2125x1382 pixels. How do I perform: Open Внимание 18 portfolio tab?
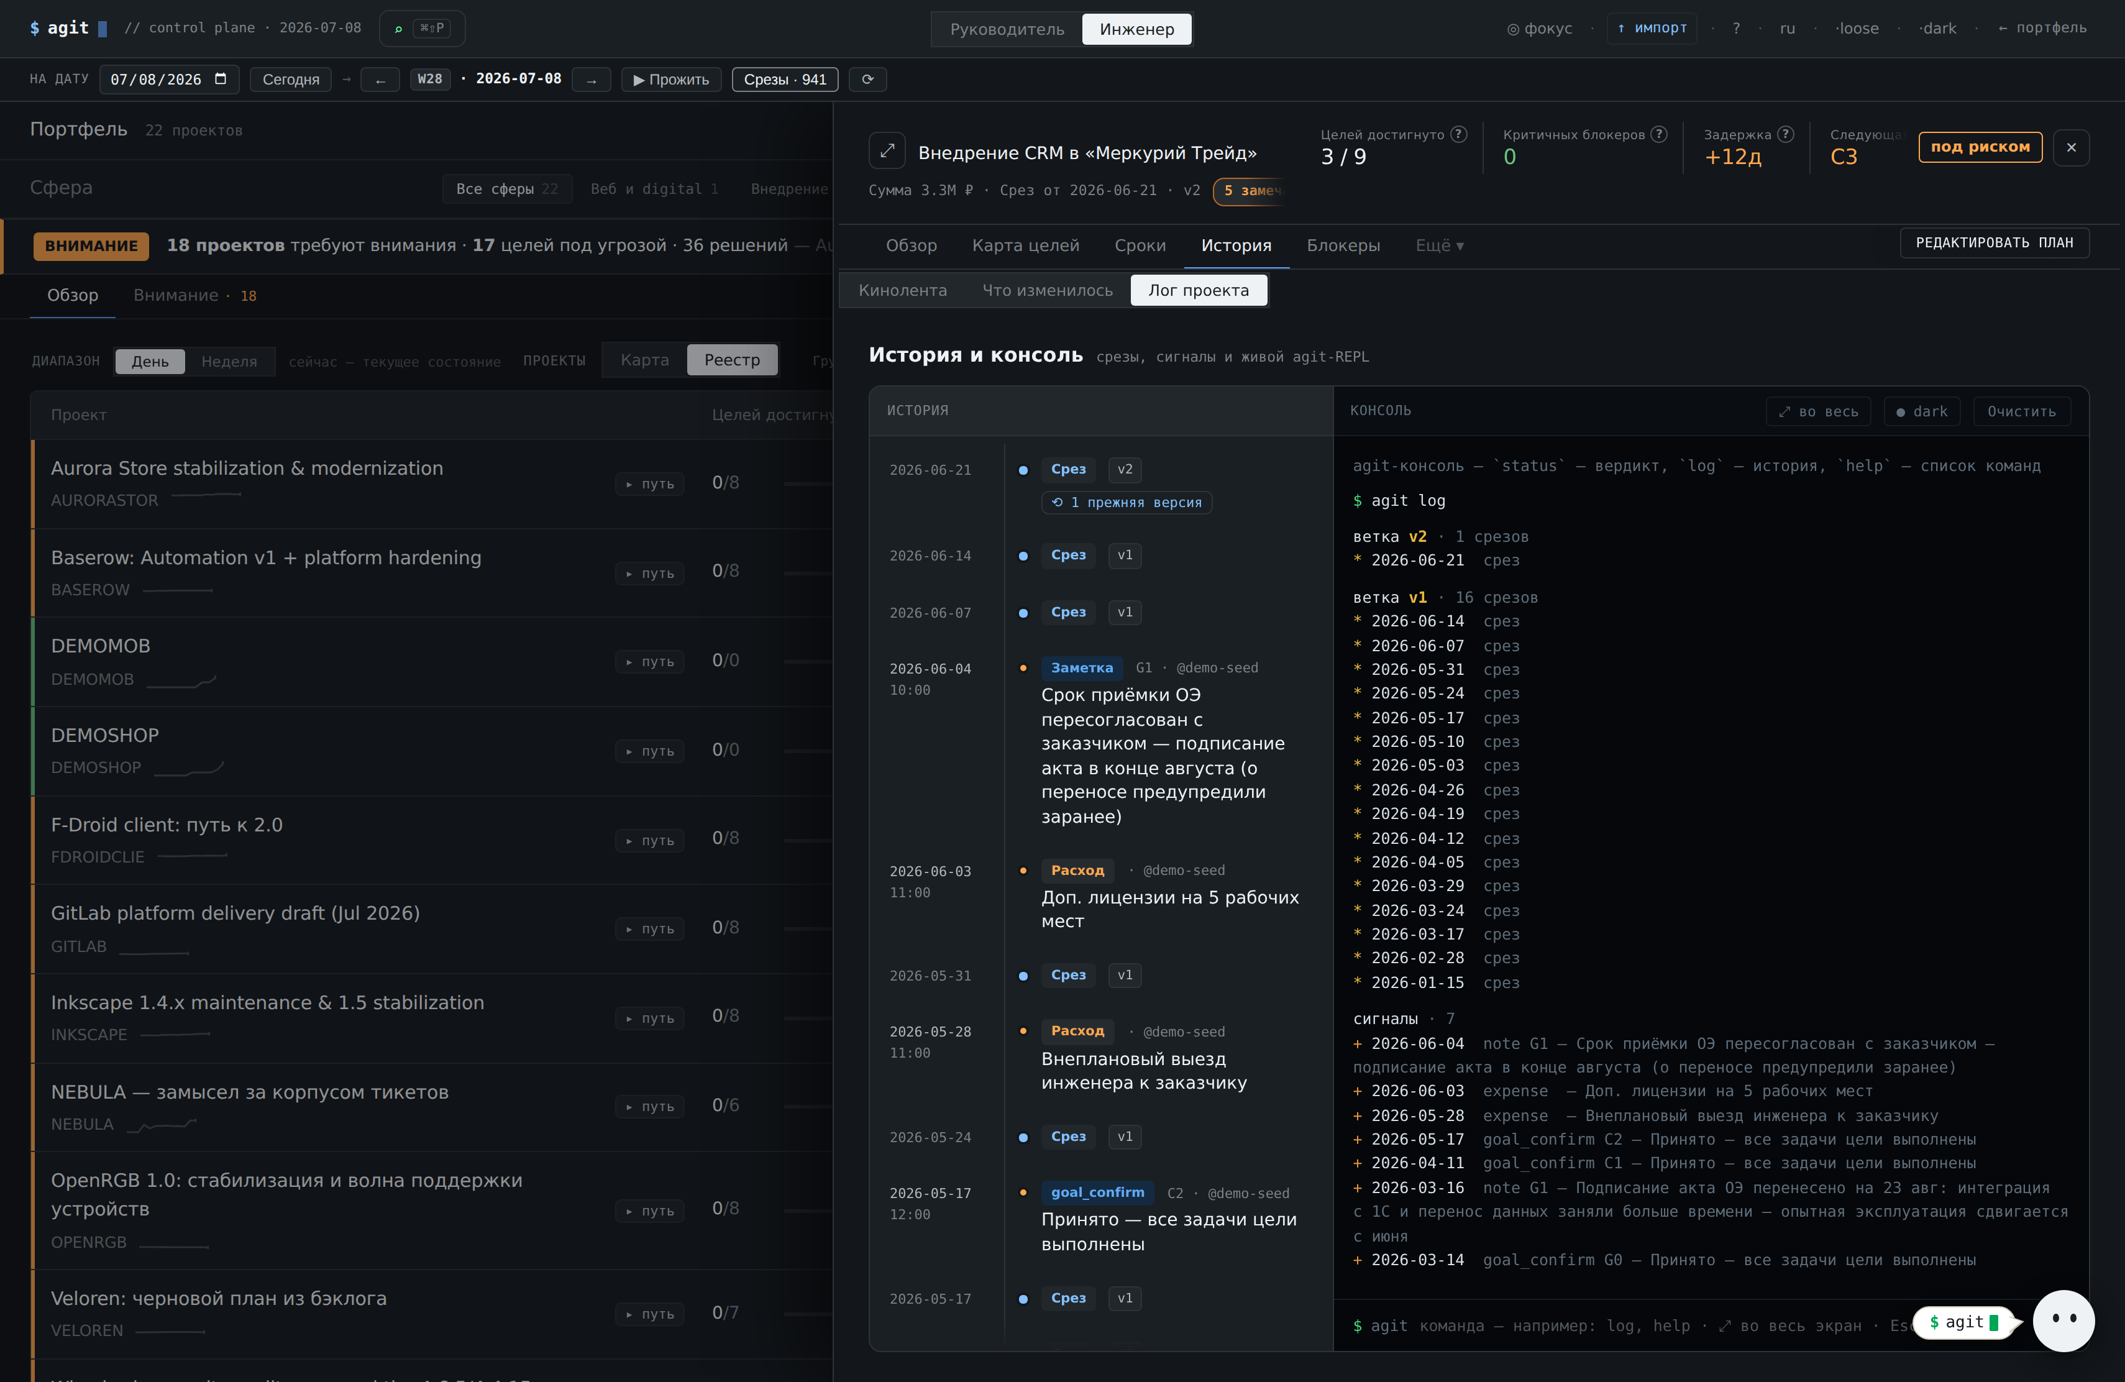[194, 296]
